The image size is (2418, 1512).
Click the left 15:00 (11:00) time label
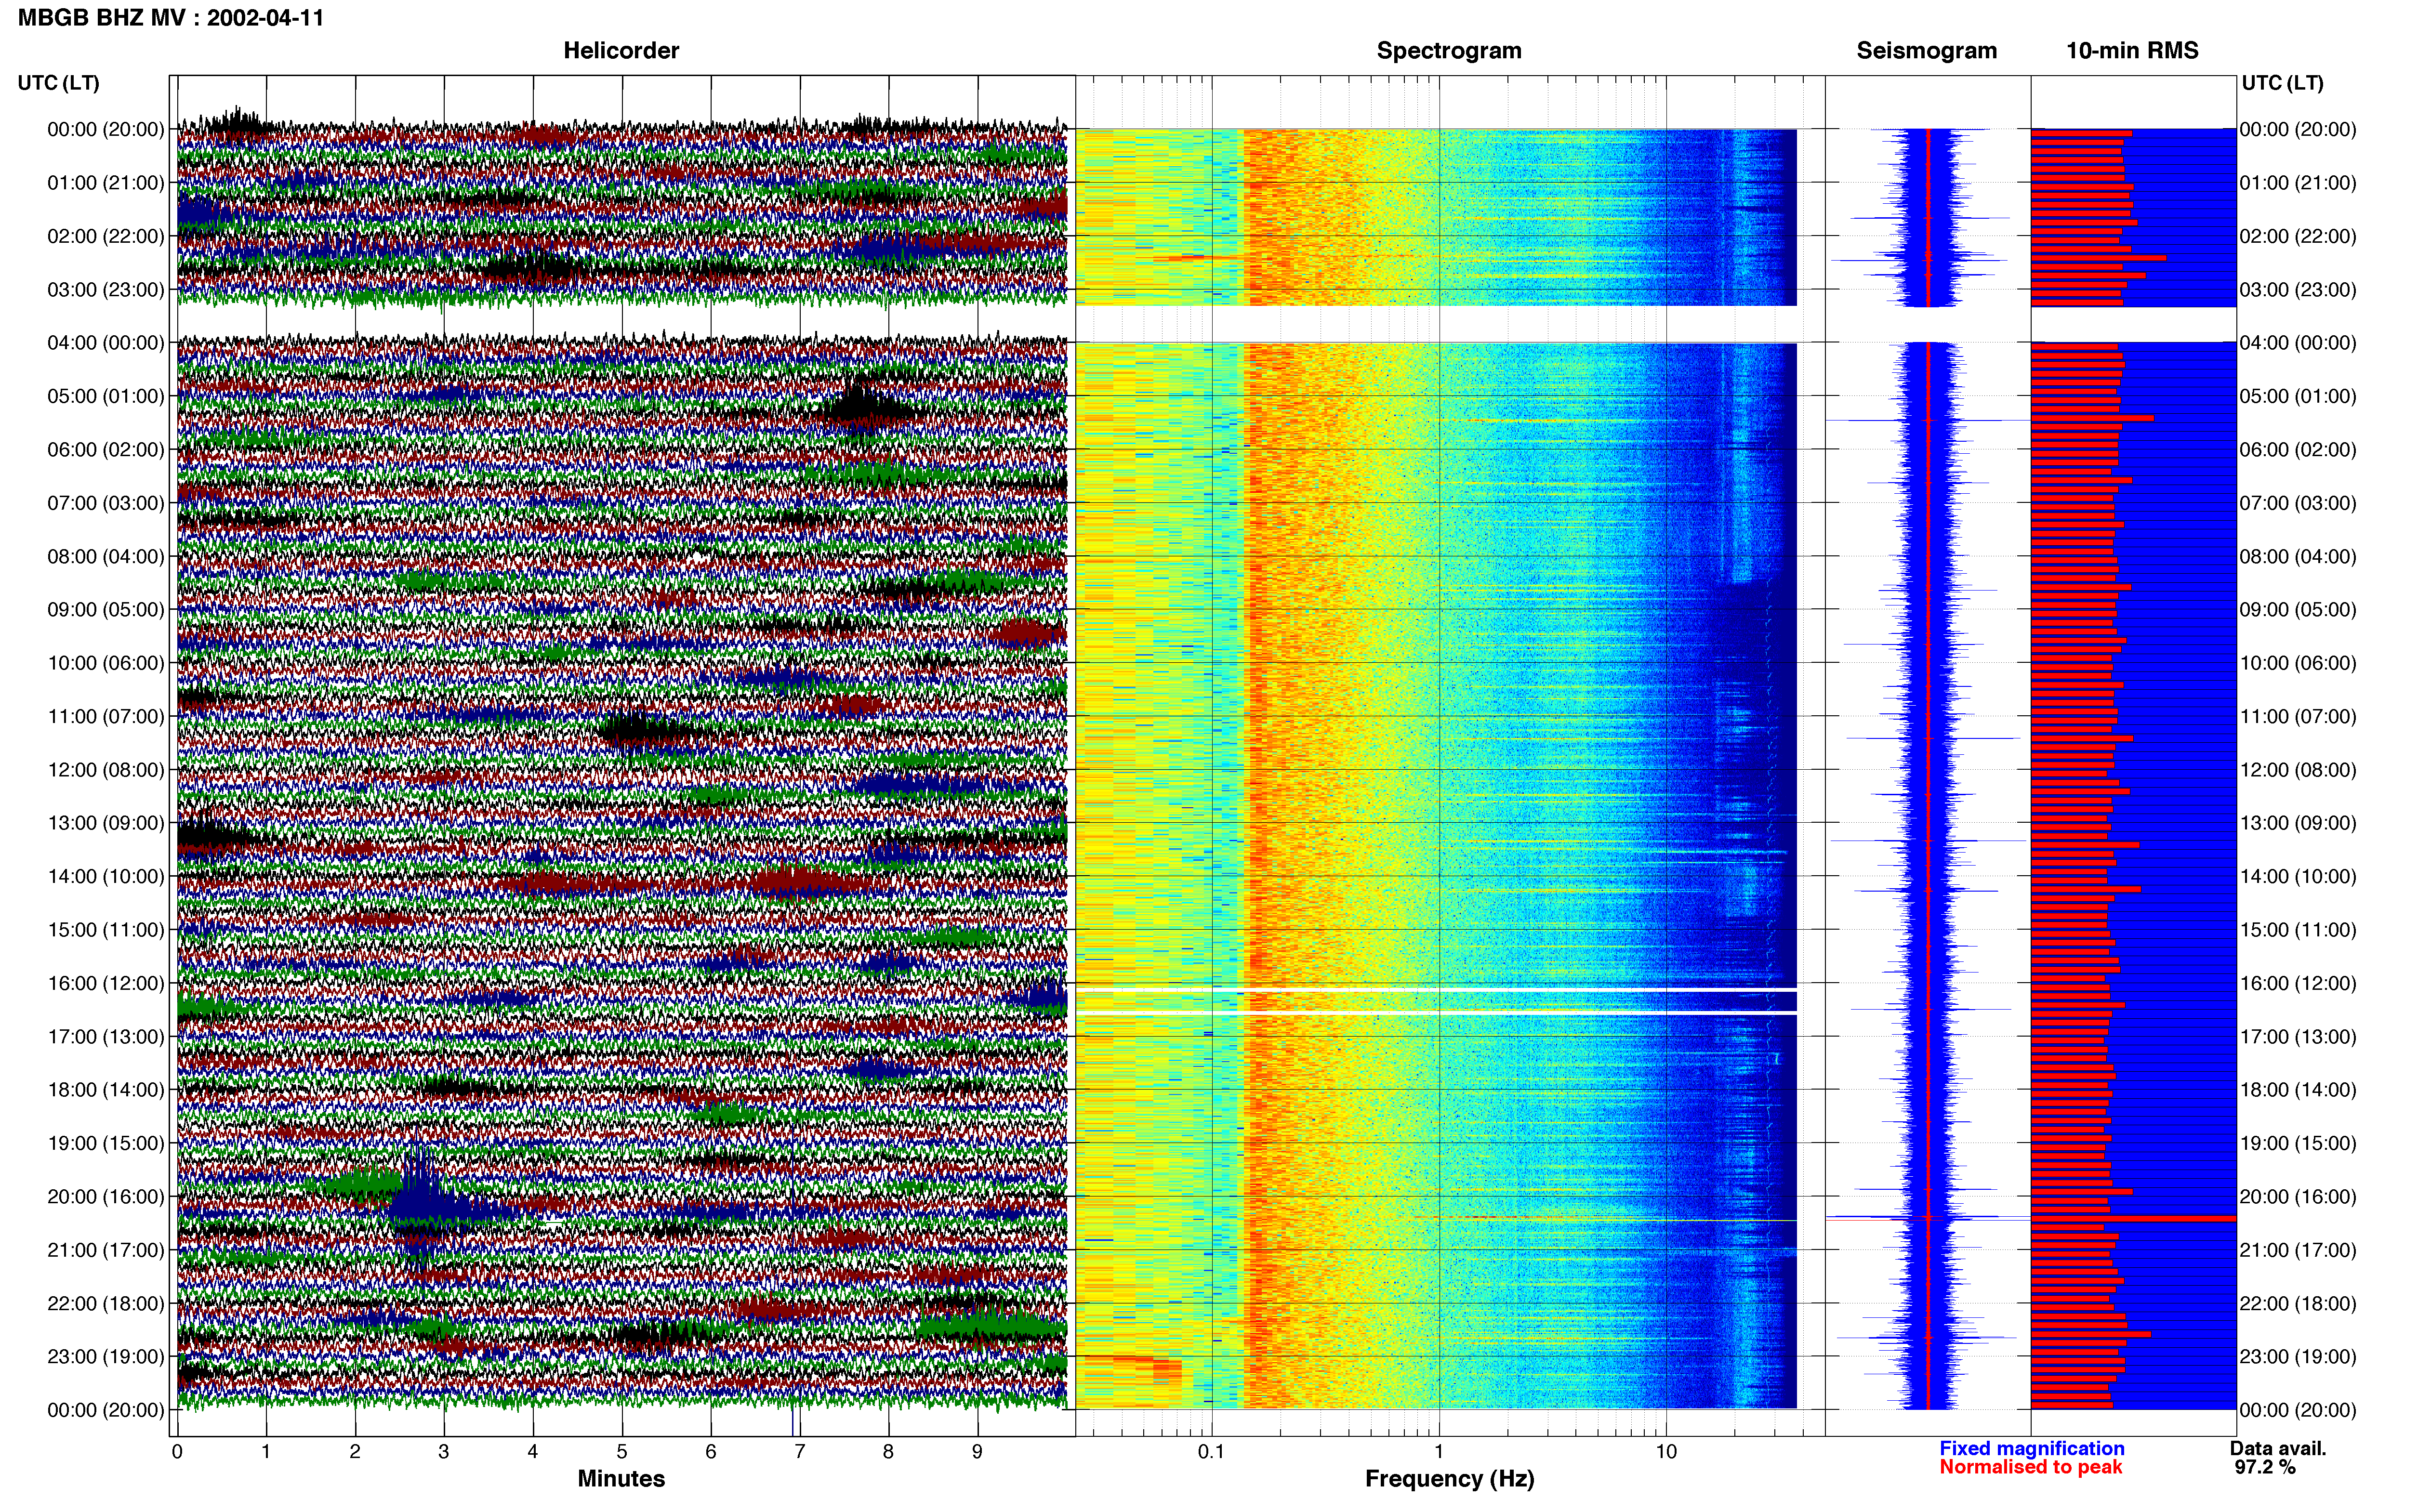pyautogui.click(x=106, y=930)
